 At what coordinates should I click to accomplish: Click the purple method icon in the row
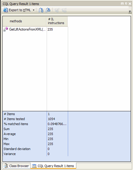pos(7,28)
